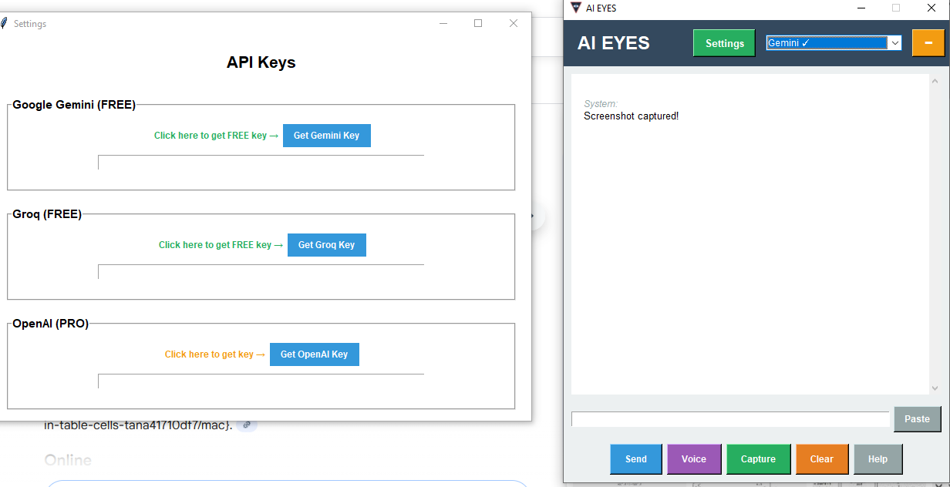The width and height of the screenshot is (950, 487).
Task: Click the chain link icon after the mac text
Action: tap(247, 424)
